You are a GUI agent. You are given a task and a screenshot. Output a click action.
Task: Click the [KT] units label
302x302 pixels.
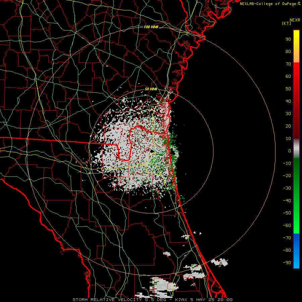(287, 23)
